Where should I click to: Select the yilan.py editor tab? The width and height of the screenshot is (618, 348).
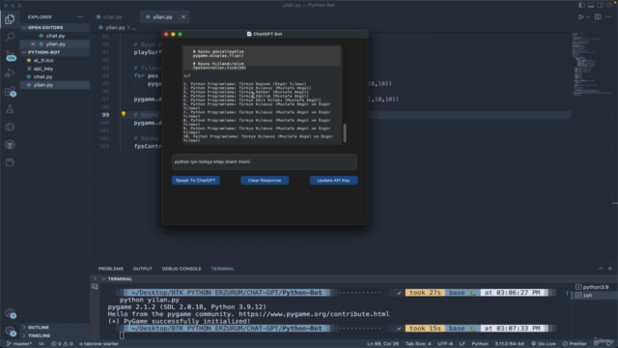click(x=162, y=17)
